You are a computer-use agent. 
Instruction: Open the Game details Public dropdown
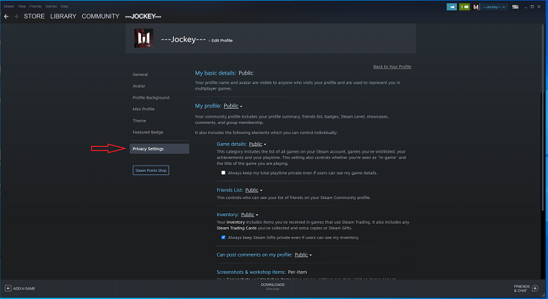click(258, 144)
